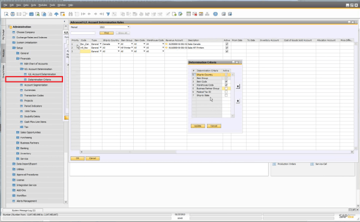
Task: Open Edit Chart of Accounts tree item
Action: point(36,63)
